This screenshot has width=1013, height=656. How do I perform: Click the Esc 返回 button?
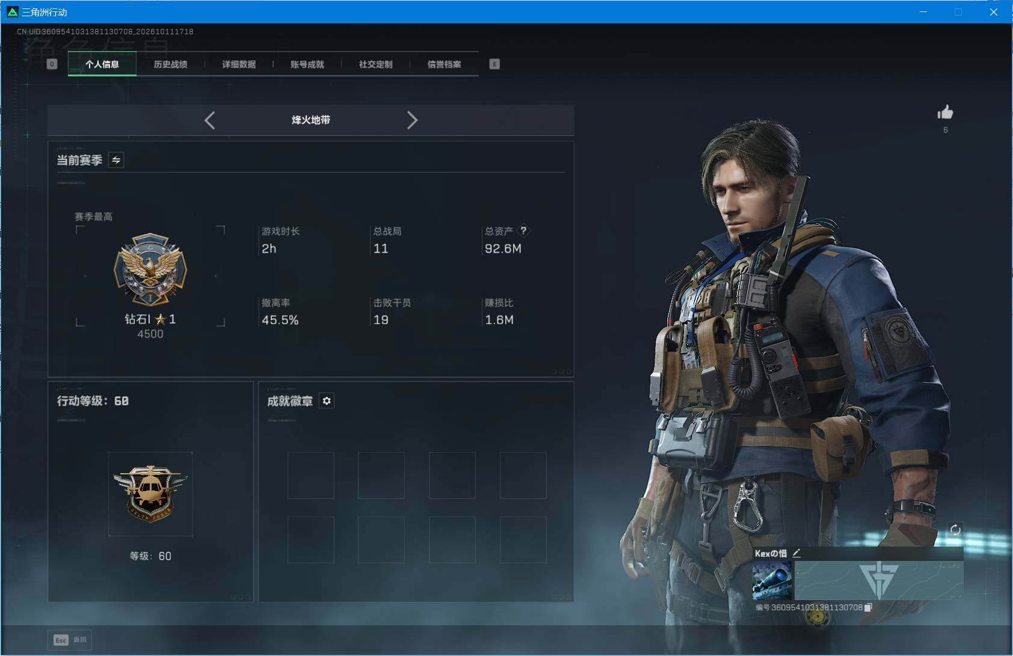tap(70, 640)
